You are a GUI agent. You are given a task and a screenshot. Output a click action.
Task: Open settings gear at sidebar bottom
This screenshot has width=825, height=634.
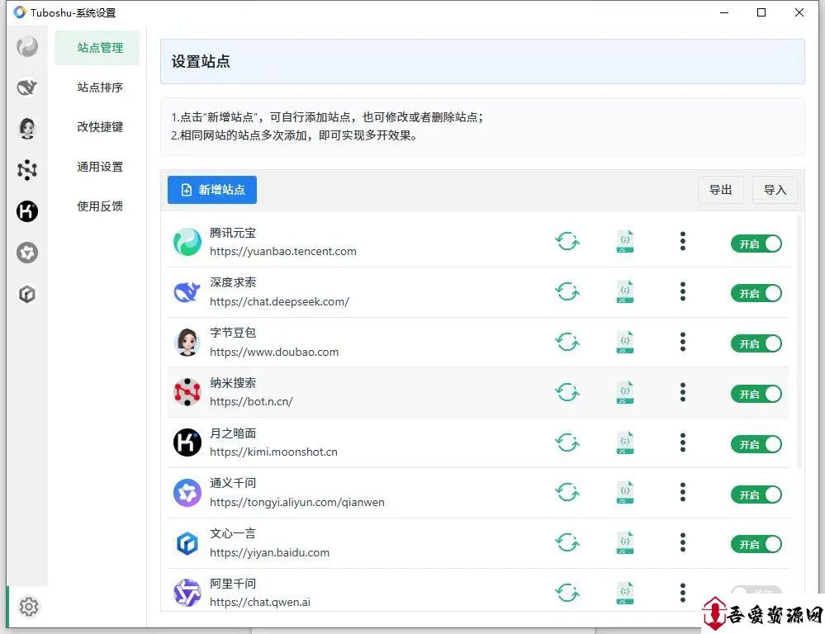pos(28,607)
